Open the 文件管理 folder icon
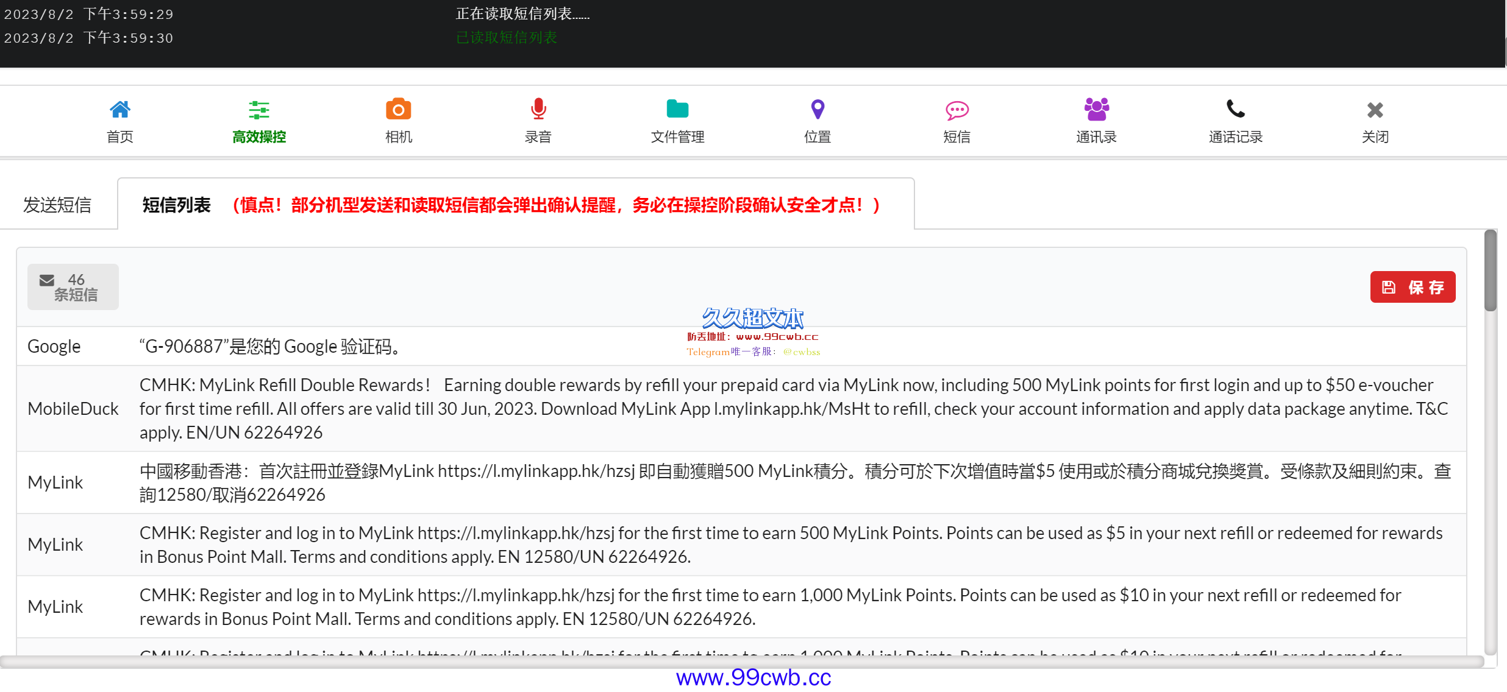1507x692 pixels. click(x=677, y=110)
